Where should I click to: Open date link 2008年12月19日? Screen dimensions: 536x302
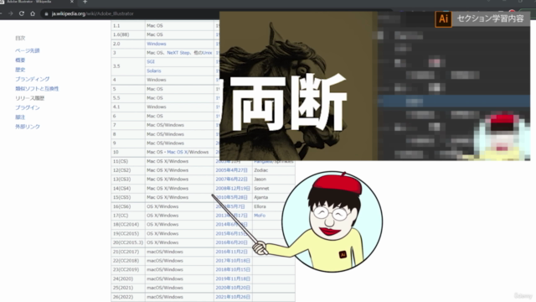pyautogui.click(x=233, y=188)
